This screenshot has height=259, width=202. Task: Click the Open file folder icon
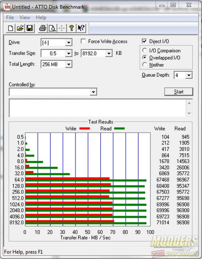(x=20, y=28)
